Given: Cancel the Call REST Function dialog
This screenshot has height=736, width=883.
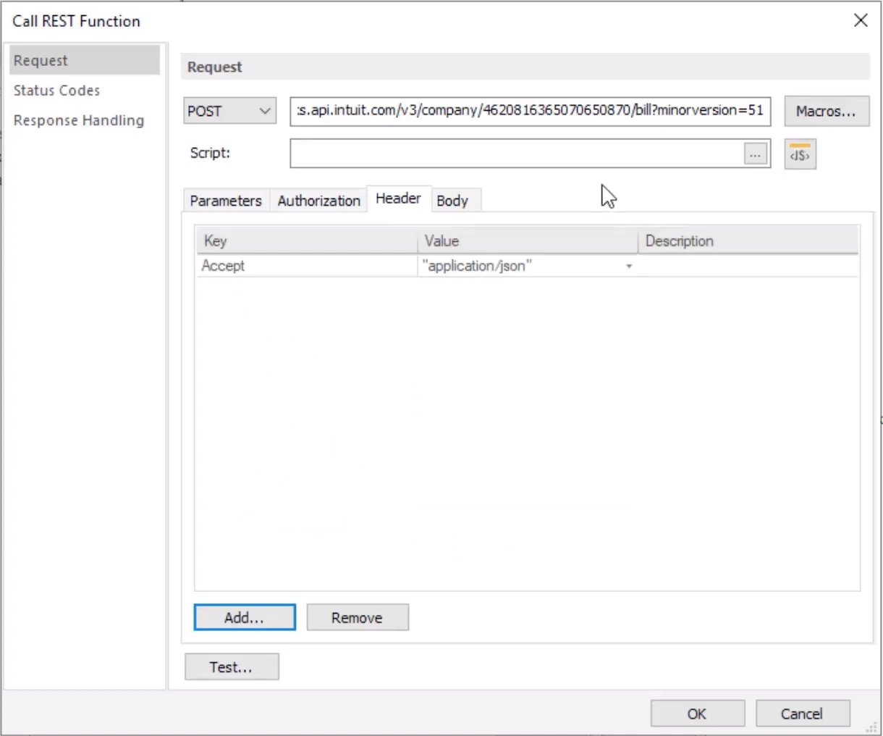Looking at the screenshot, I should [802, 714].
